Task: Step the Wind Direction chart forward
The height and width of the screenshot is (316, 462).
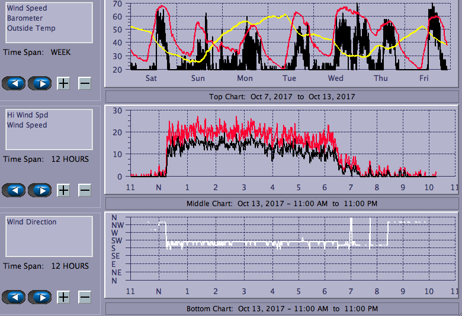Action: pos(40,297)
